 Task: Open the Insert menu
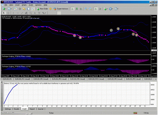tap(17, 5)
